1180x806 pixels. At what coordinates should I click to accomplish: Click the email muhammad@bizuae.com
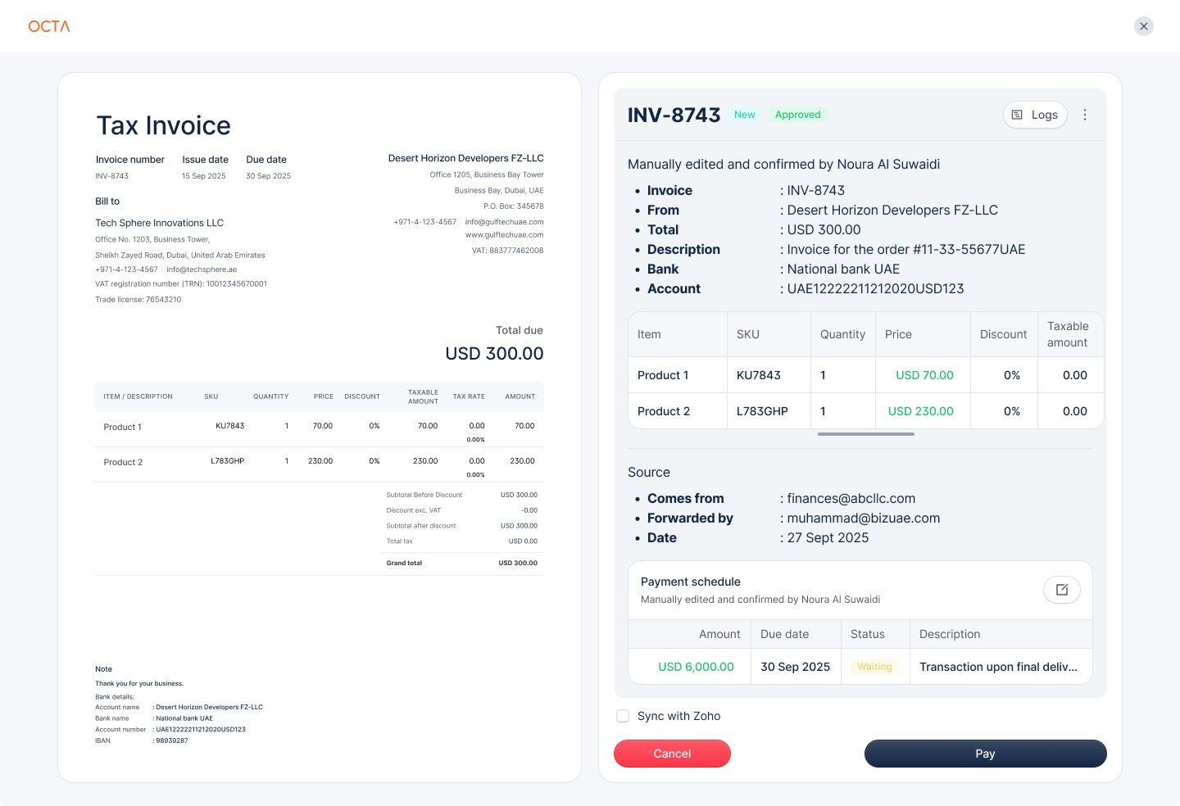[864, 518]
